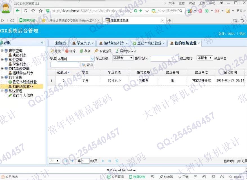Click 修改 edit toolbar button
This screenshot has height=180, width=247.
point(55,51)
